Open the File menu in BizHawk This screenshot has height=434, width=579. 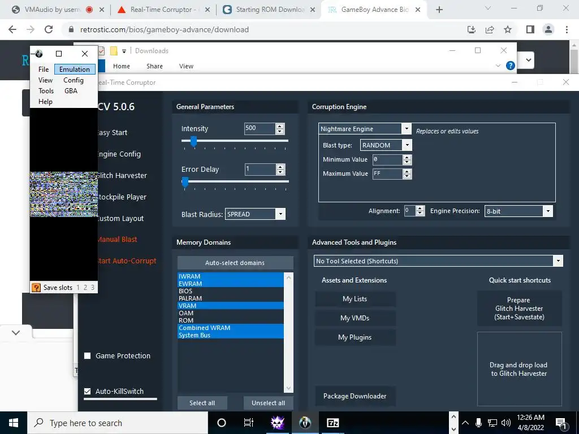pyautogui.click(x=44, y=70)
